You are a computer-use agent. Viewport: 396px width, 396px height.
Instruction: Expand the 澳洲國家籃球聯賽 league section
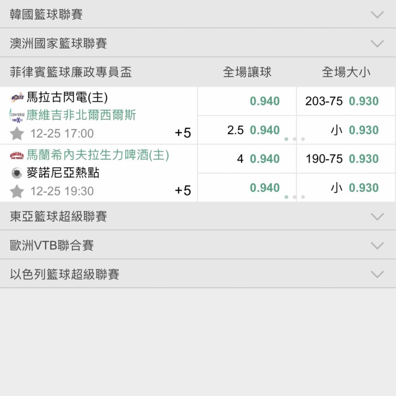[377, 44]
